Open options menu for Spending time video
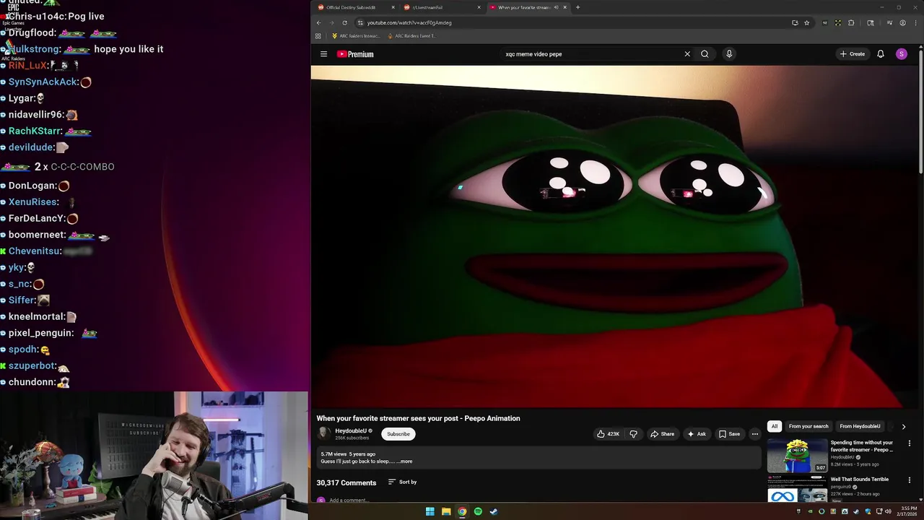 [910, 443]
